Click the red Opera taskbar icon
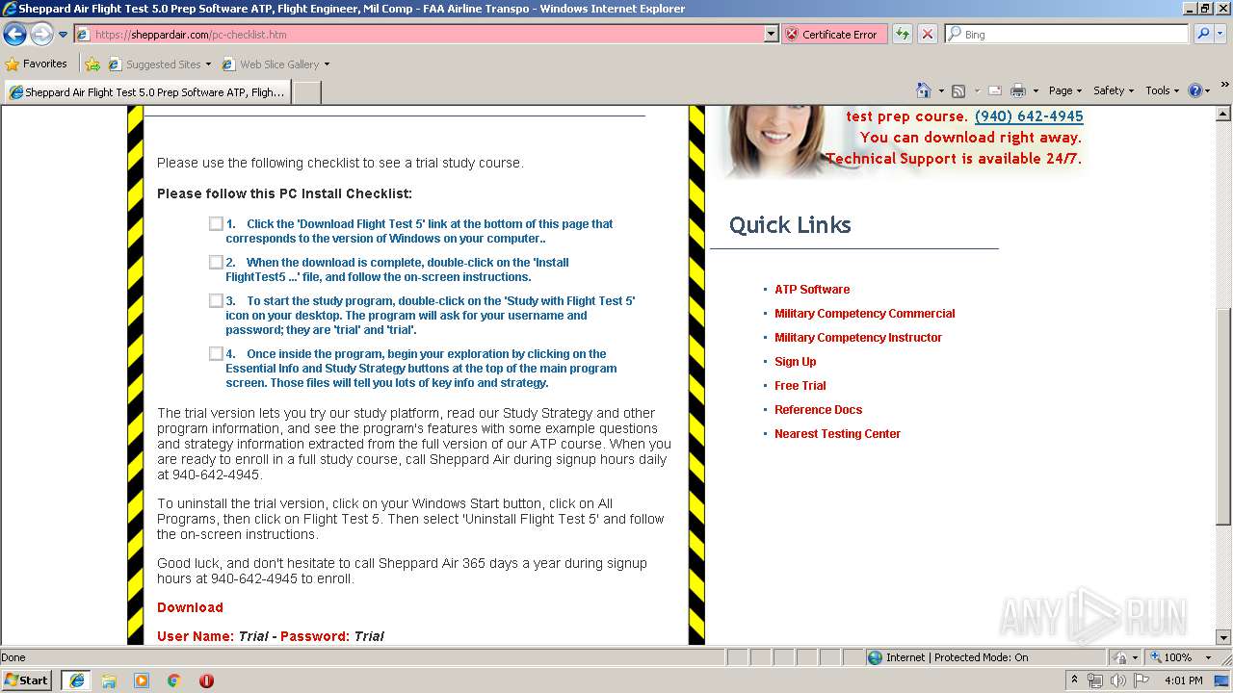This screenshot has width=1233, height=693. pyautogui.click(x=206, y=680)
